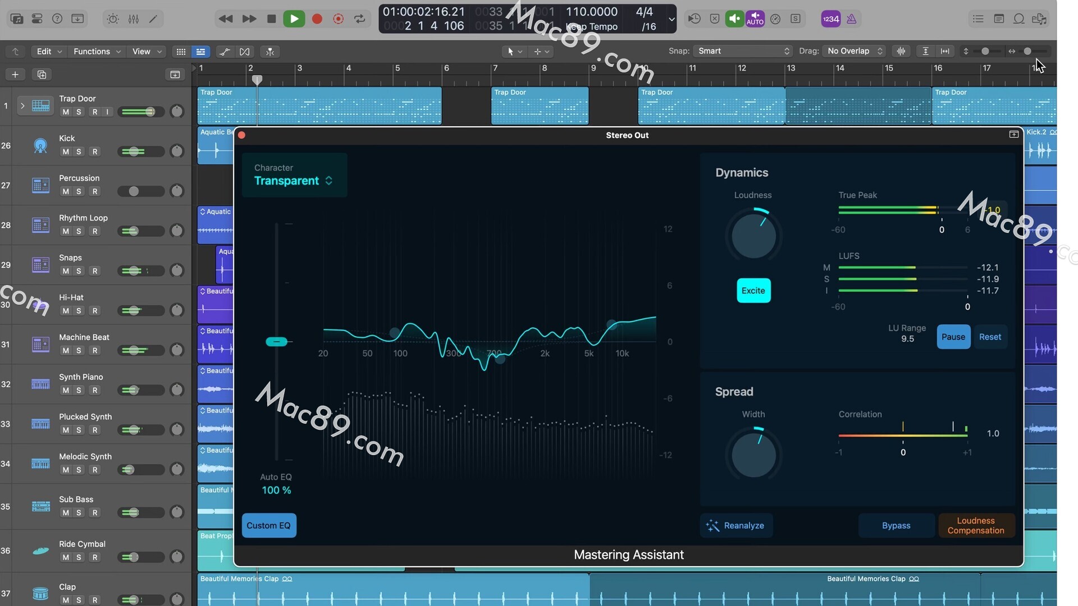1078x606 pixels.
Task: Click the Reanalyze sparkle button
Action: (x=736, y=526)
